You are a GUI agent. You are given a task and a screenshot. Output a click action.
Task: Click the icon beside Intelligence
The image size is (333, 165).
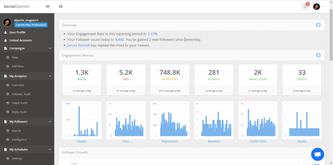click(8, 140)
